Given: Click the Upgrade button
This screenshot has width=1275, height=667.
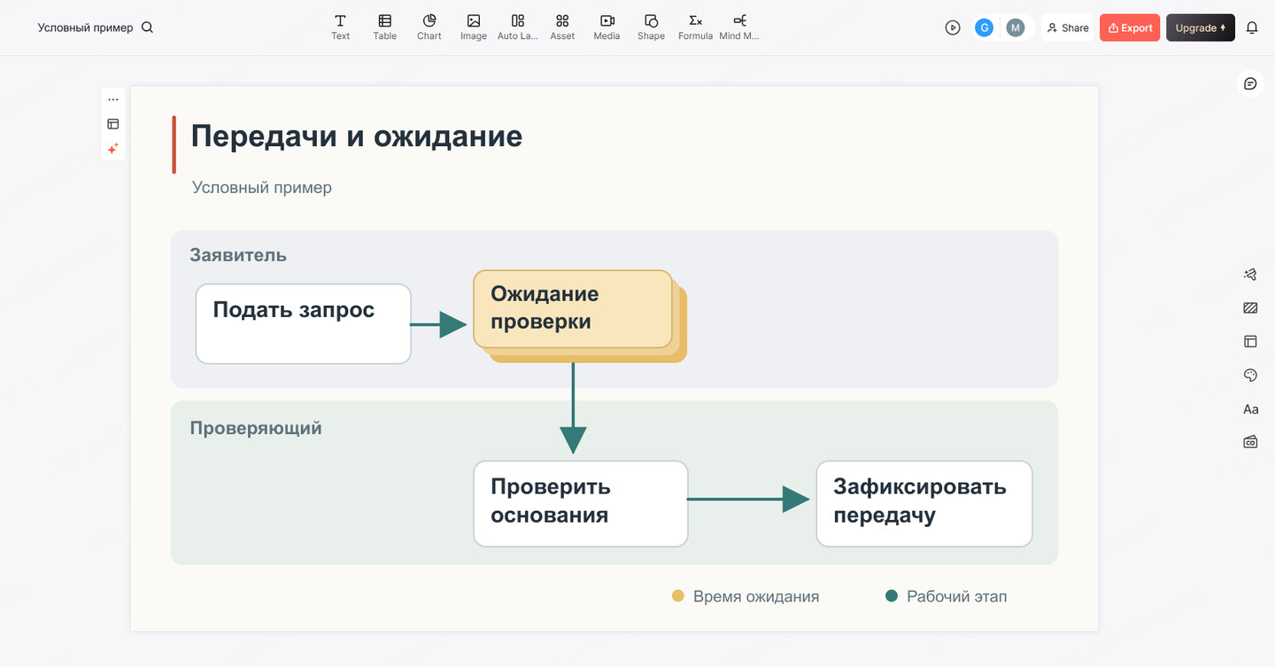Looking at the screenshot, I should click(x=1201, y=27).
